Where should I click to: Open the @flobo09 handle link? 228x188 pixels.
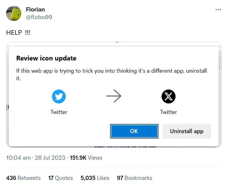39,17
